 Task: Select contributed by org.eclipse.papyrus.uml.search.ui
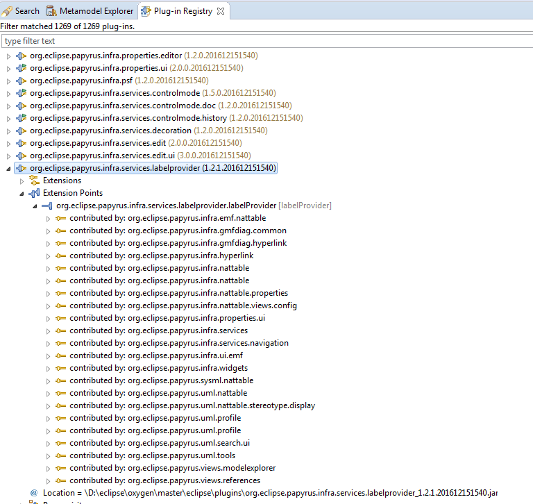160,443
